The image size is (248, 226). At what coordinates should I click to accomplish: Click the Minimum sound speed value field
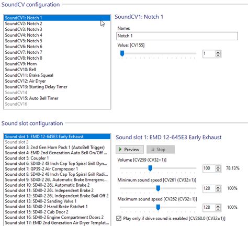point(209,188)
